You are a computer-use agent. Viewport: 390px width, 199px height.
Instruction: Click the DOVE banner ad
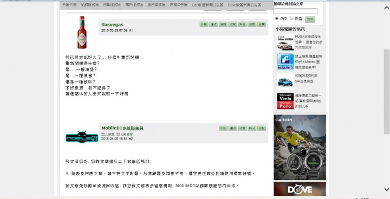[300, 189]
